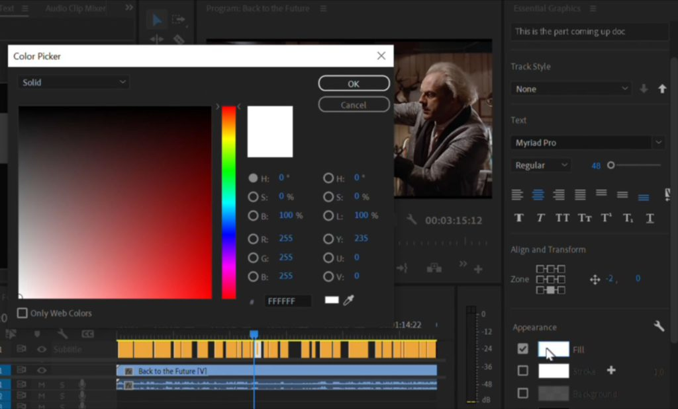Apply faux bold text style

pyautogui.click(x=519, y=218)
